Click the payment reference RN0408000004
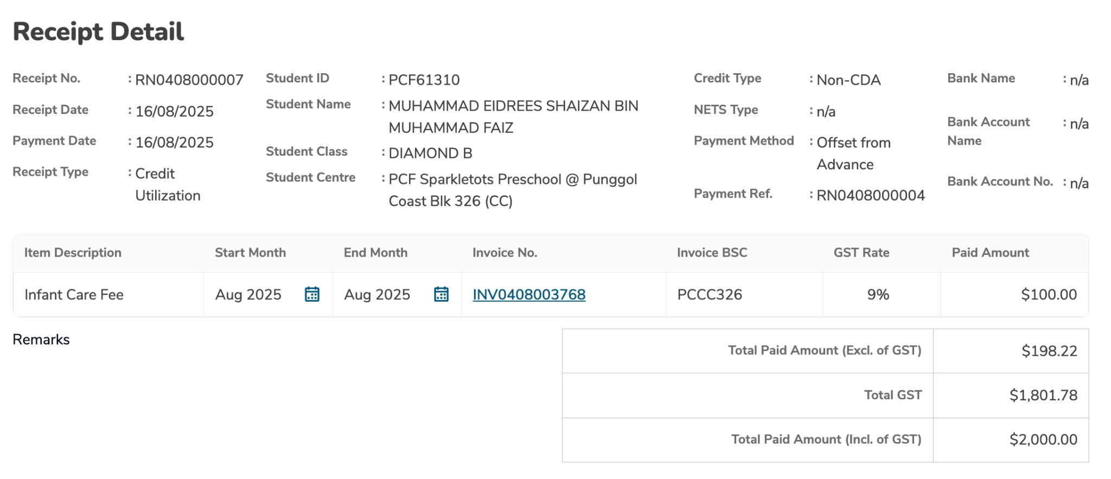This screenshot has height=479, width=1111. (871, 196)
